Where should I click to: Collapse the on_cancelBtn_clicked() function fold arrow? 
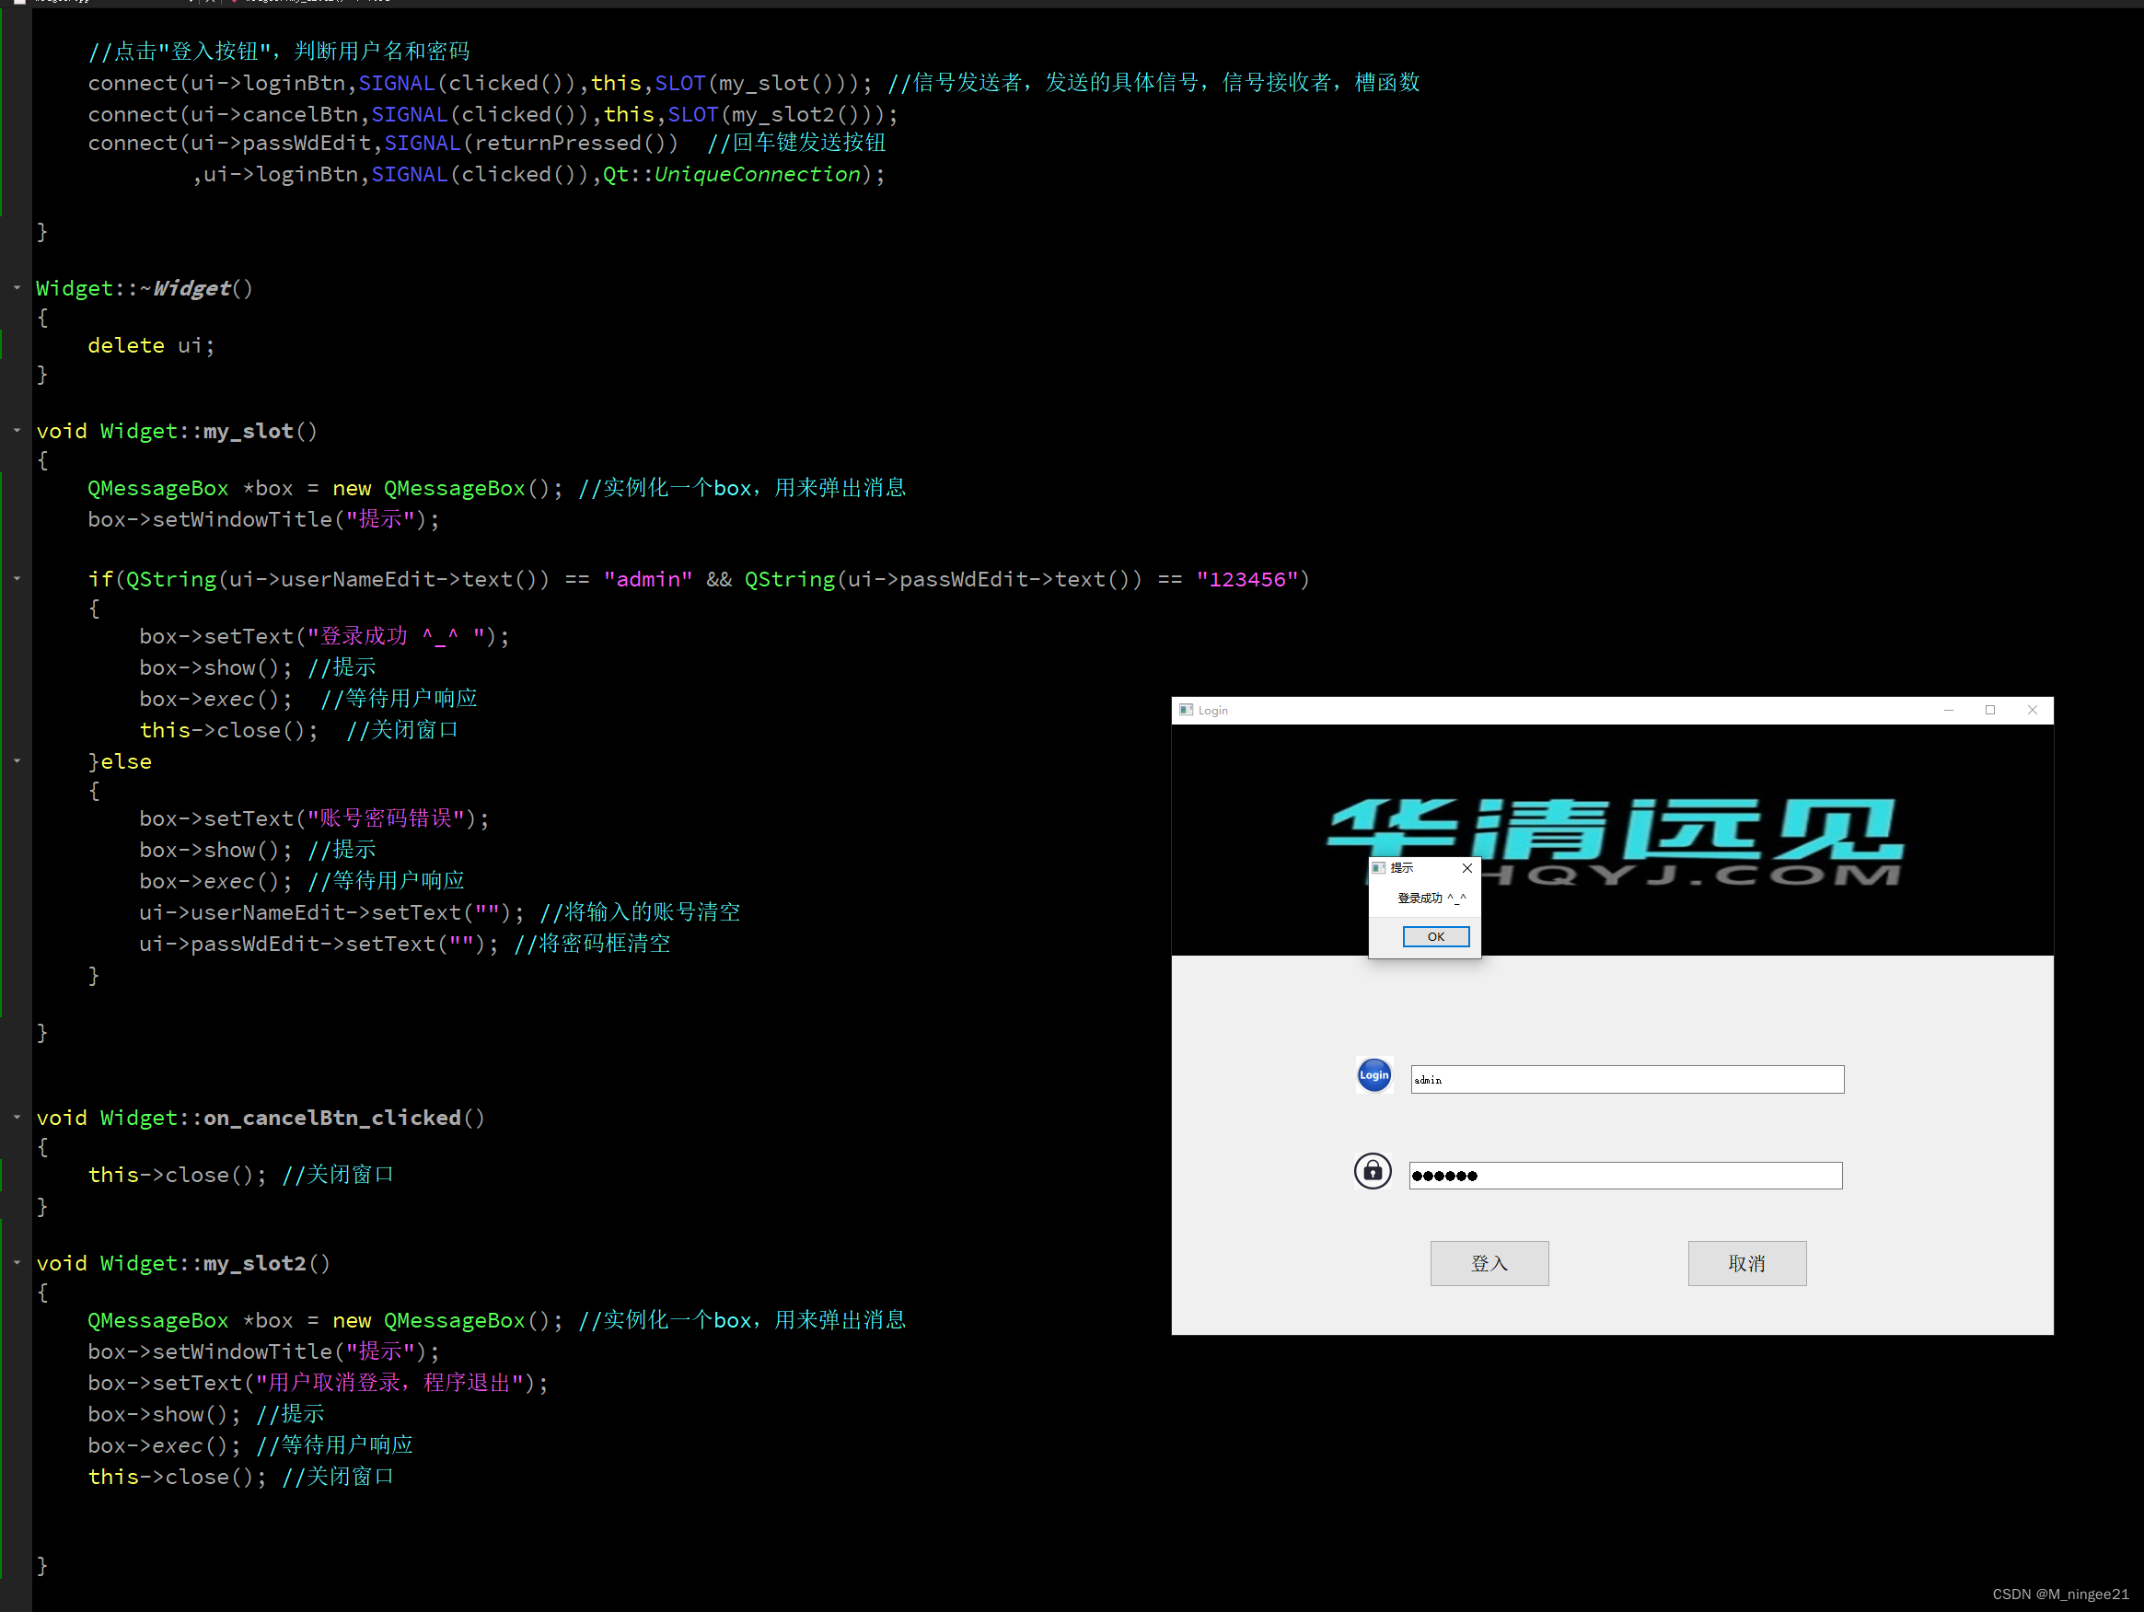click(17, 1118)
